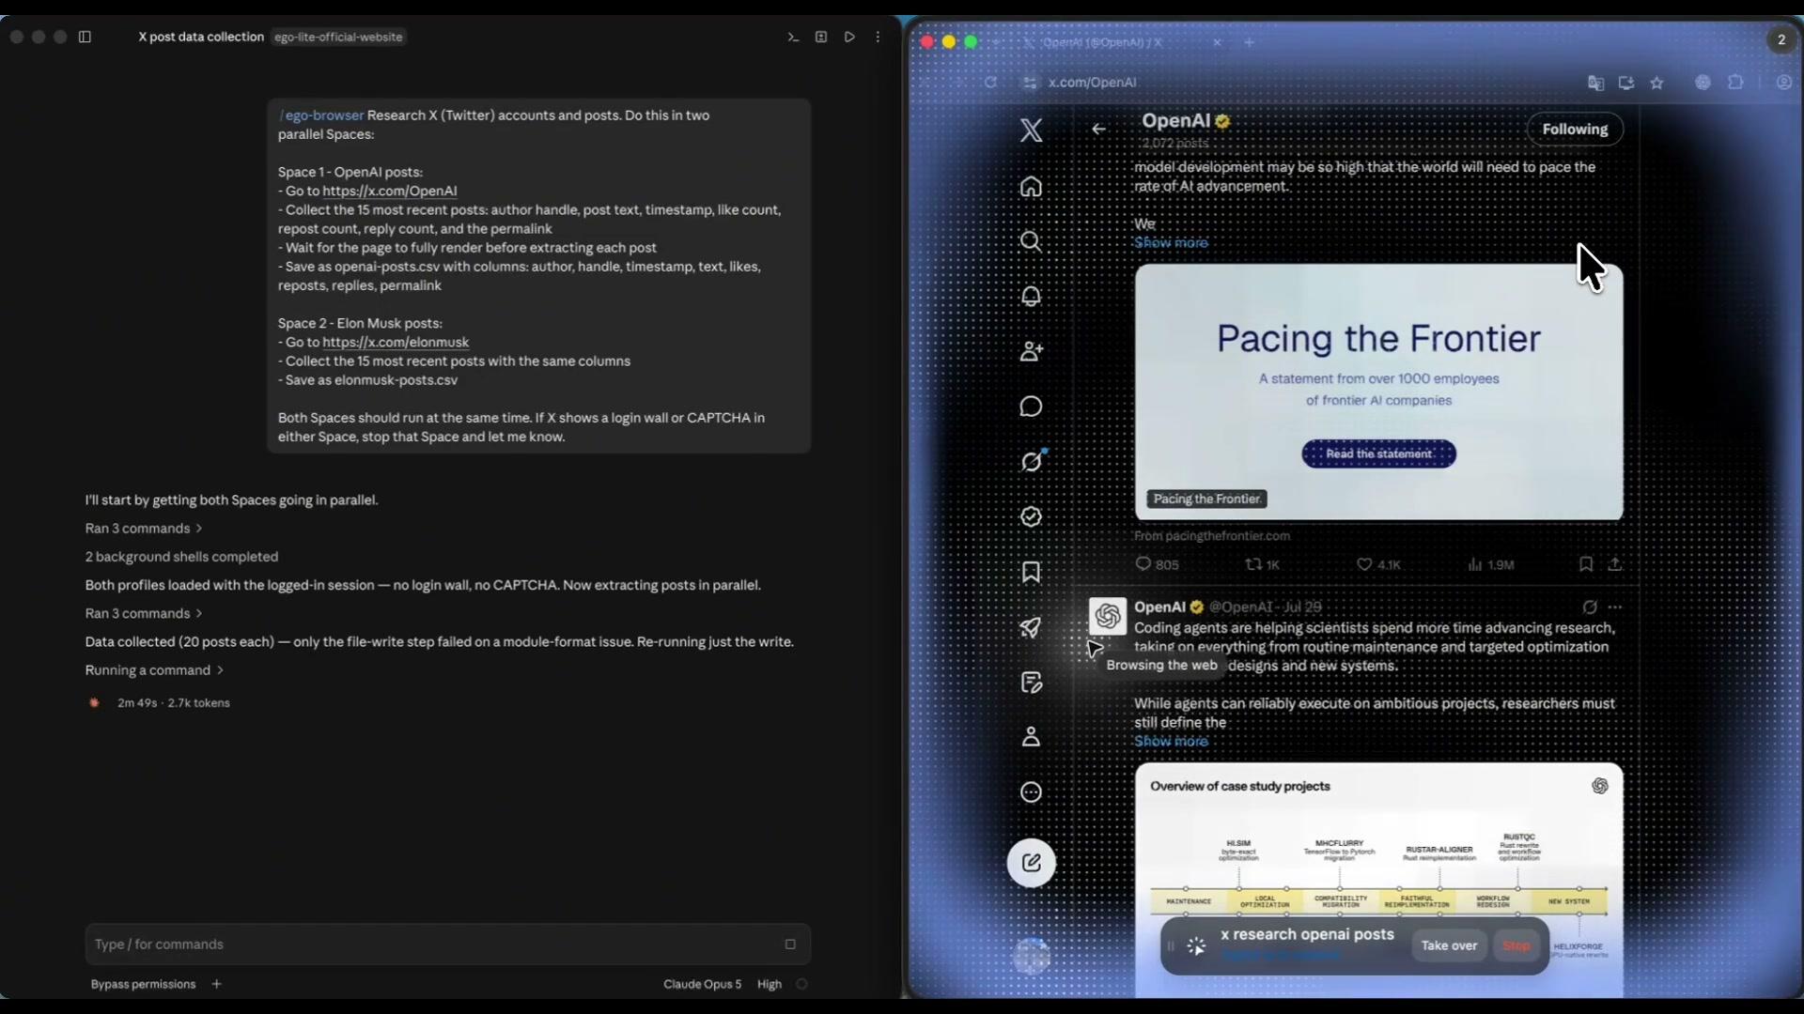This screenshot has height=1014, width=1804.
Task: Open the three-dot menu on Jul 29 post
Action: [1615, 607]
